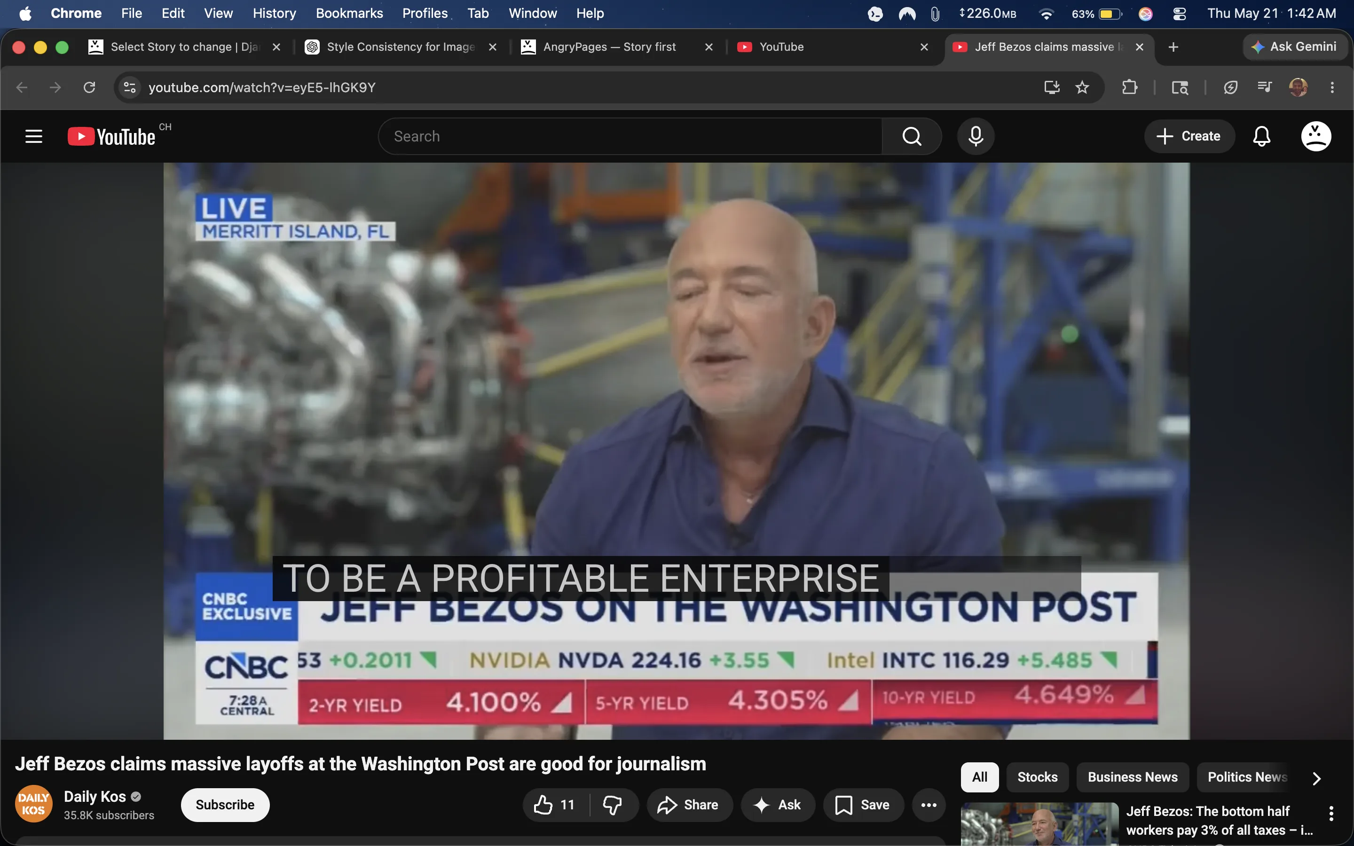Go forward in Chrome history
This screenshot has width=1354, height=846.
pyautogui.click(x=55, y=87)
